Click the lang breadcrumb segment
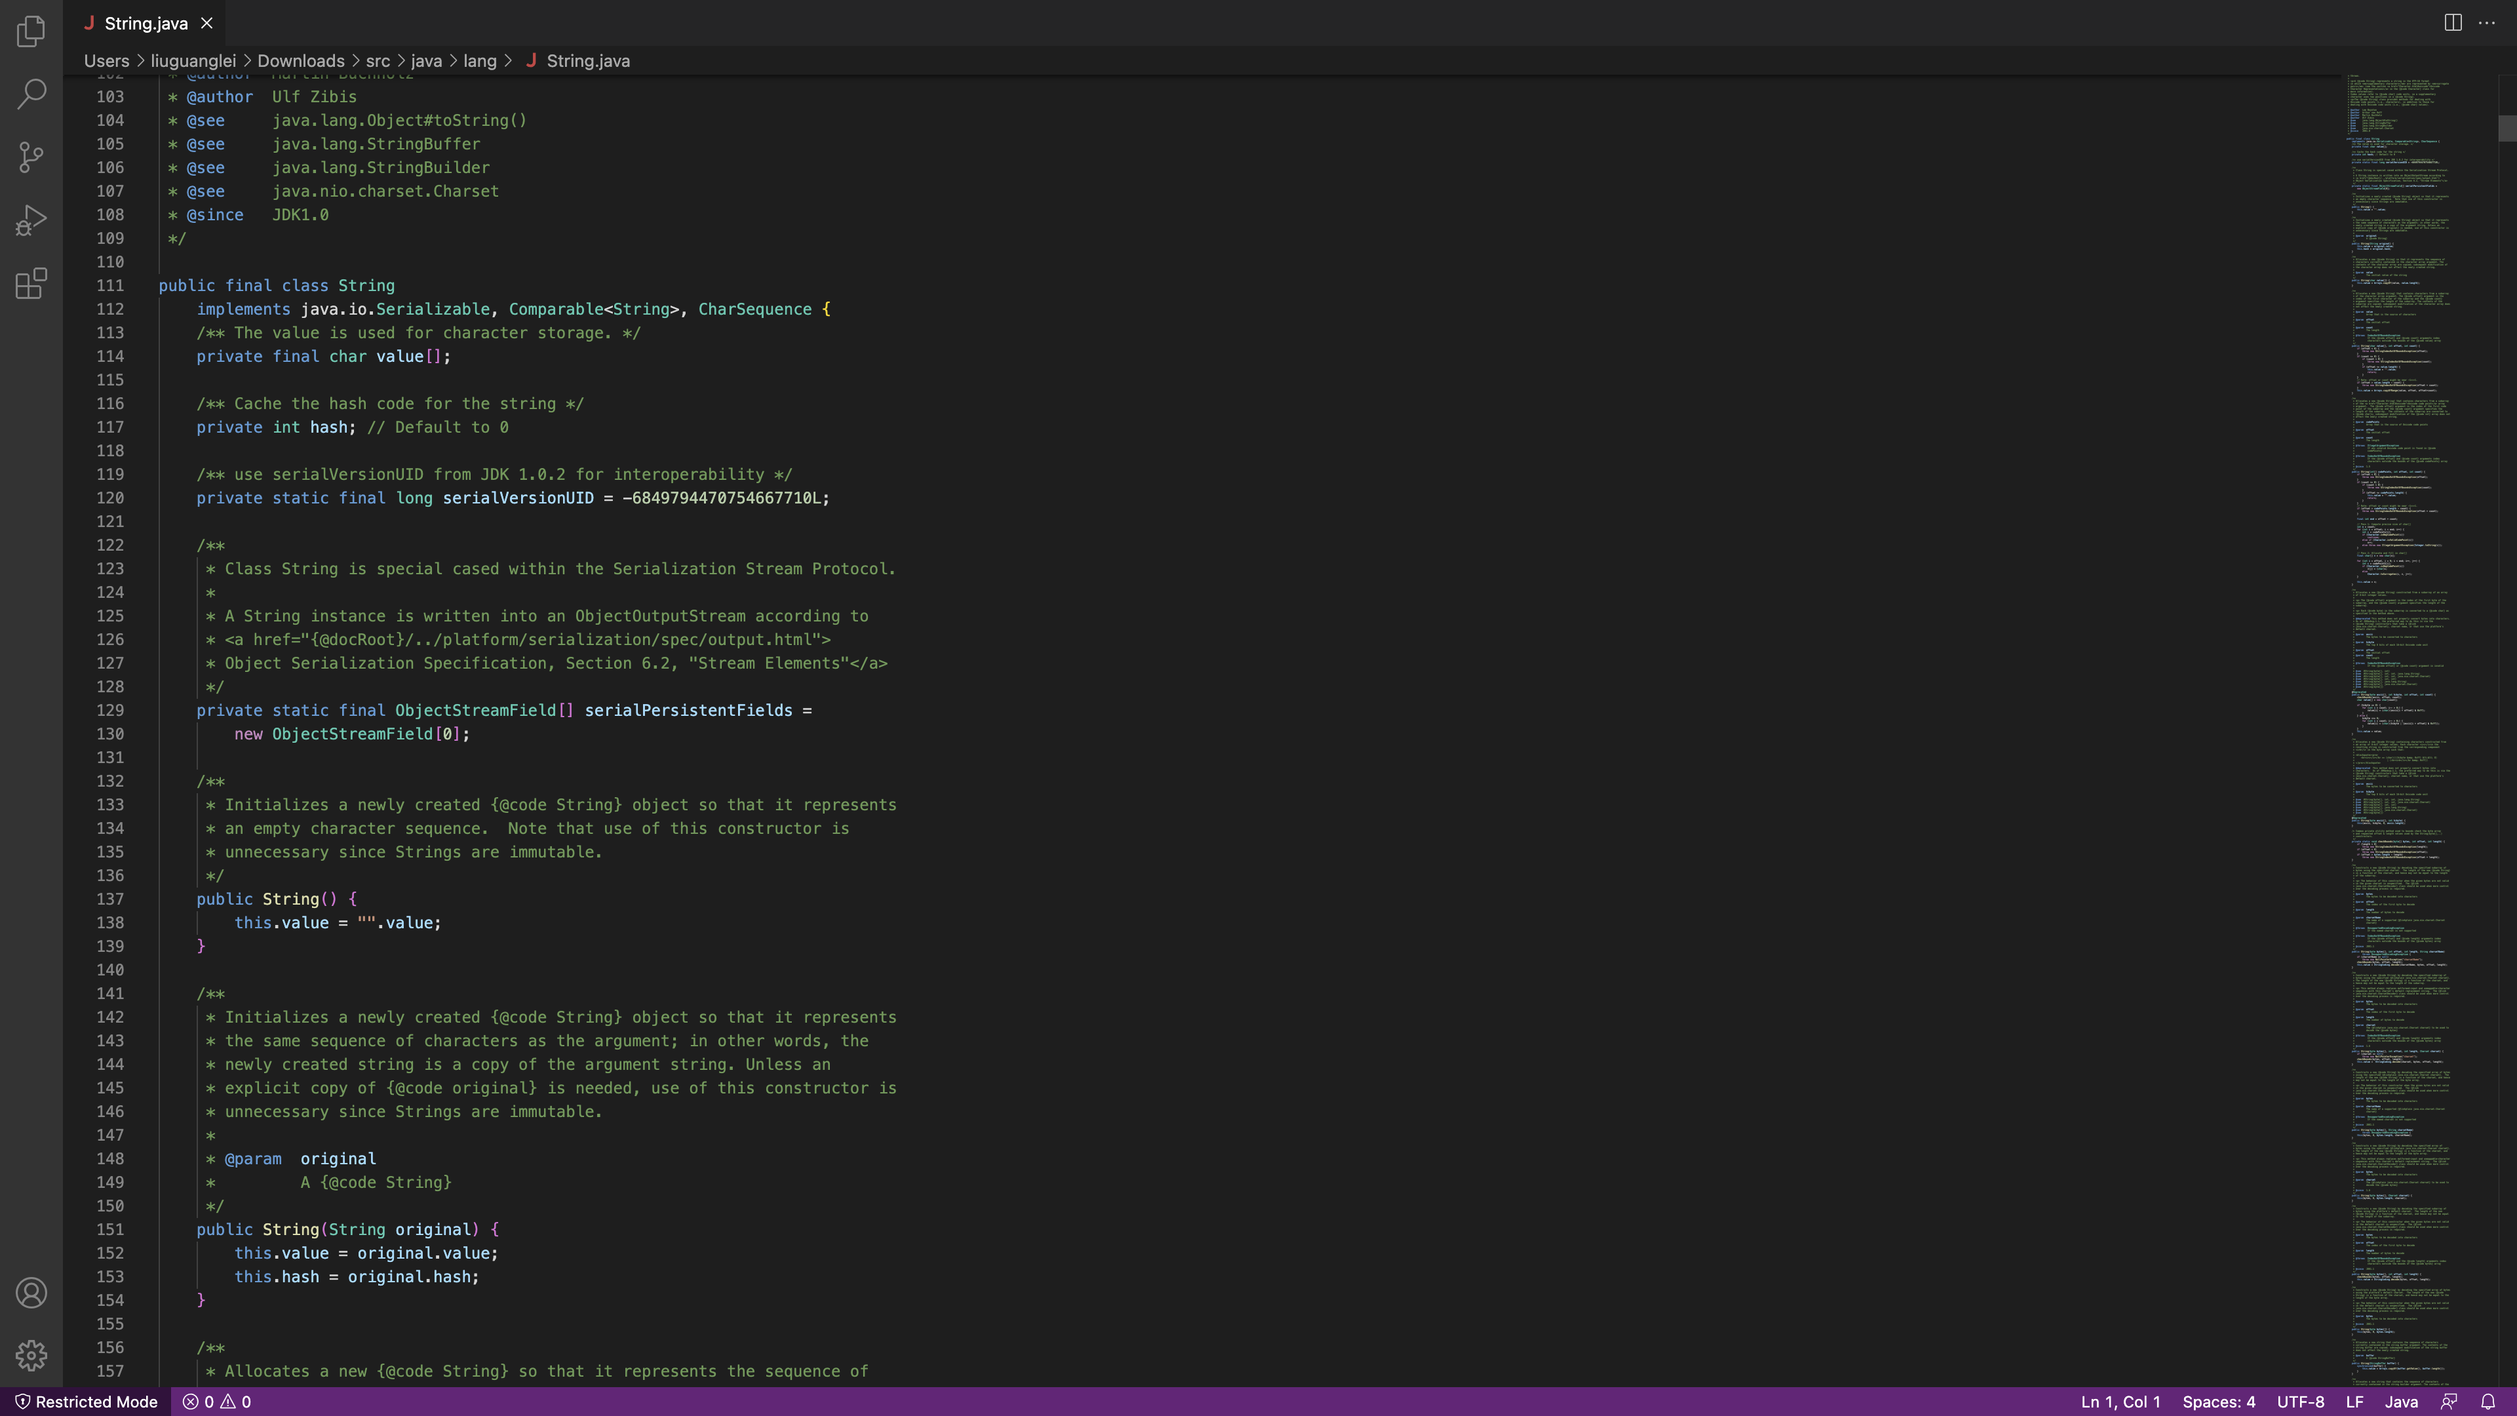The image size is (2517, 1416). tap(480, 60)
